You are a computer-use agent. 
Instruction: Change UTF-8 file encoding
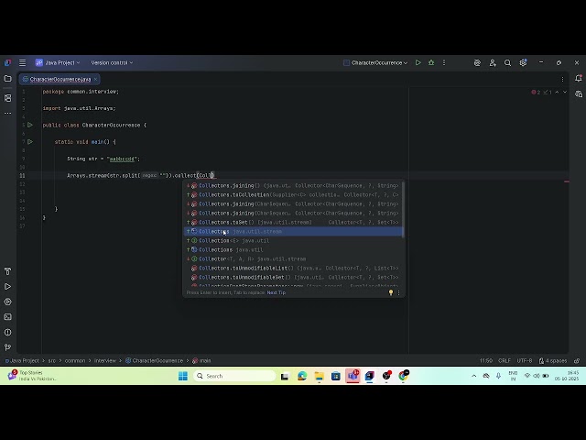click(x=525, y=360)
